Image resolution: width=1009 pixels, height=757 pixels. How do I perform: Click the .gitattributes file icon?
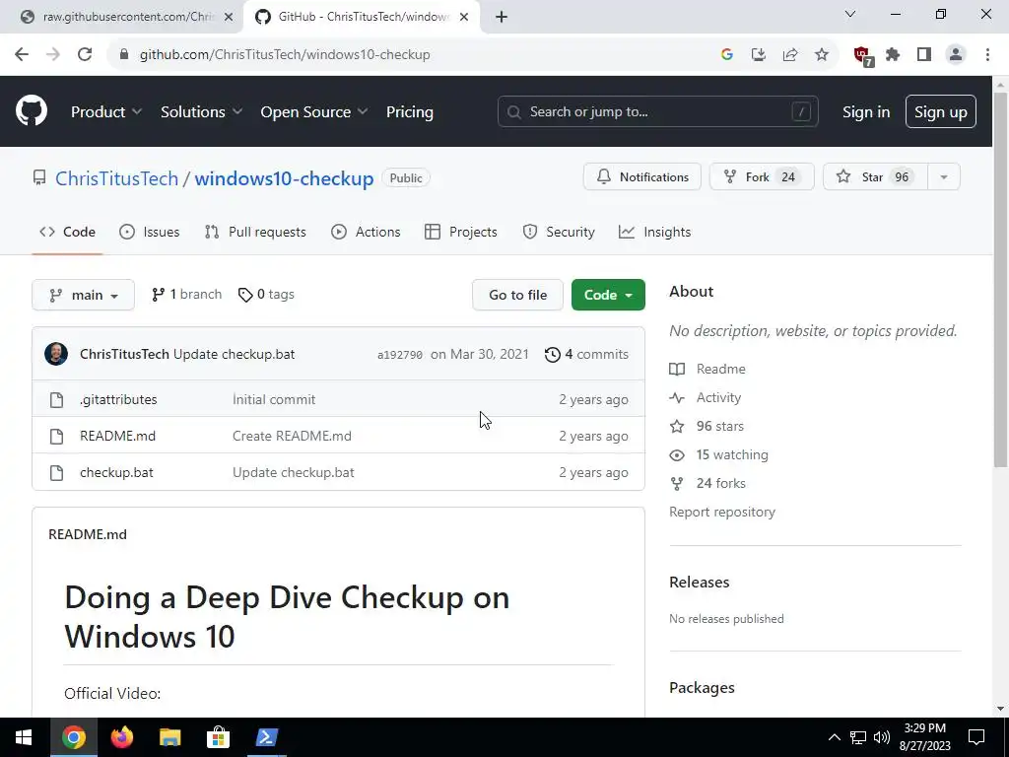click(56, 400)
